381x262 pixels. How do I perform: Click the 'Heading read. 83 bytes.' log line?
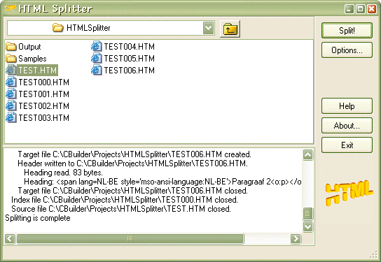tap(63, 173)
